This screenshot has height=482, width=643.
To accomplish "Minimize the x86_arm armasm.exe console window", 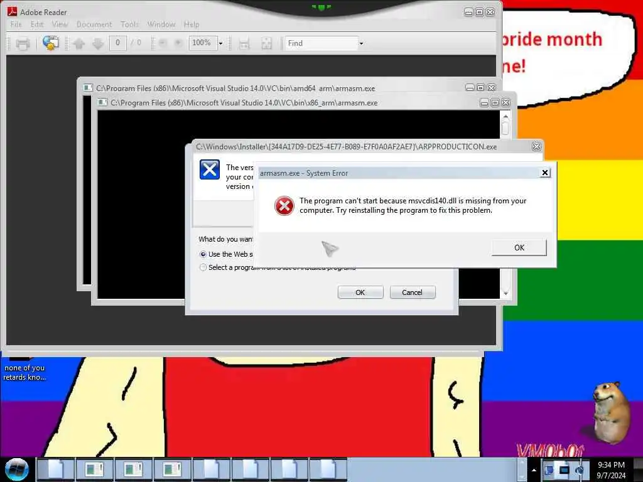I will click(484, 102).
